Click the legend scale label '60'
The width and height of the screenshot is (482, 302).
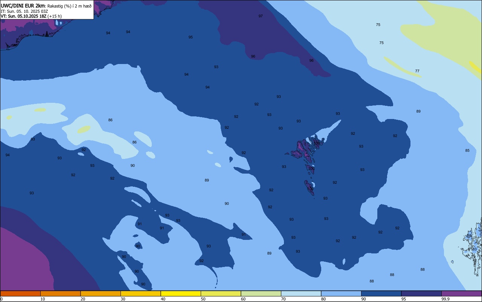click(x=243, y=299)
